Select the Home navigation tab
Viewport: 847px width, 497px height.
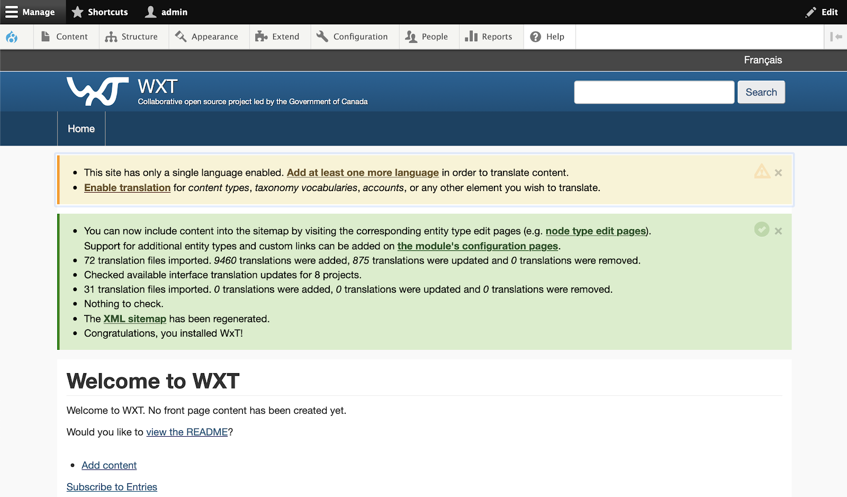(x=81, y=129)
